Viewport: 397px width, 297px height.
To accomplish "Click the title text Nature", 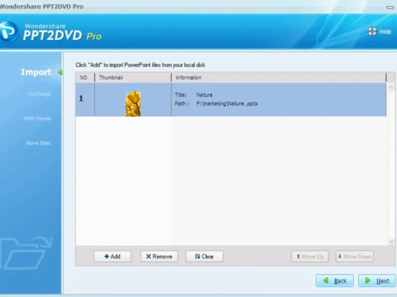I will 204,95.
